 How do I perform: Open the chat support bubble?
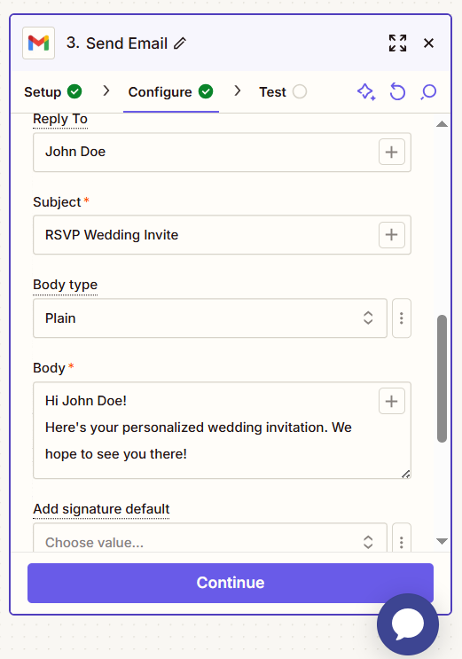[x=407, y=624]
